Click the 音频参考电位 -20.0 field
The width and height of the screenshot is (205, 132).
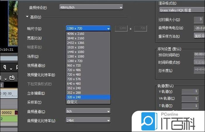(x=199, y=28)
